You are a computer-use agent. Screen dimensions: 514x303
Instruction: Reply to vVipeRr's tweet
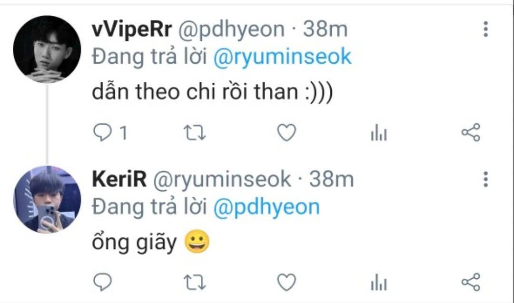[103, 133]
